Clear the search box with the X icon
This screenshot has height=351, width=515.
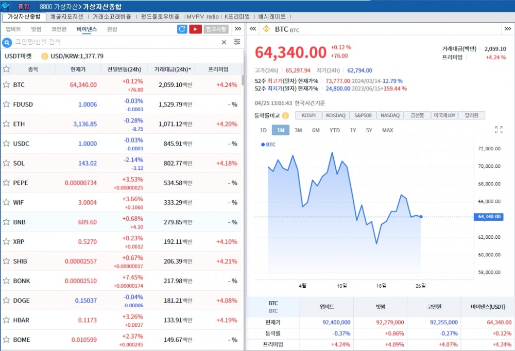(224, 42)
